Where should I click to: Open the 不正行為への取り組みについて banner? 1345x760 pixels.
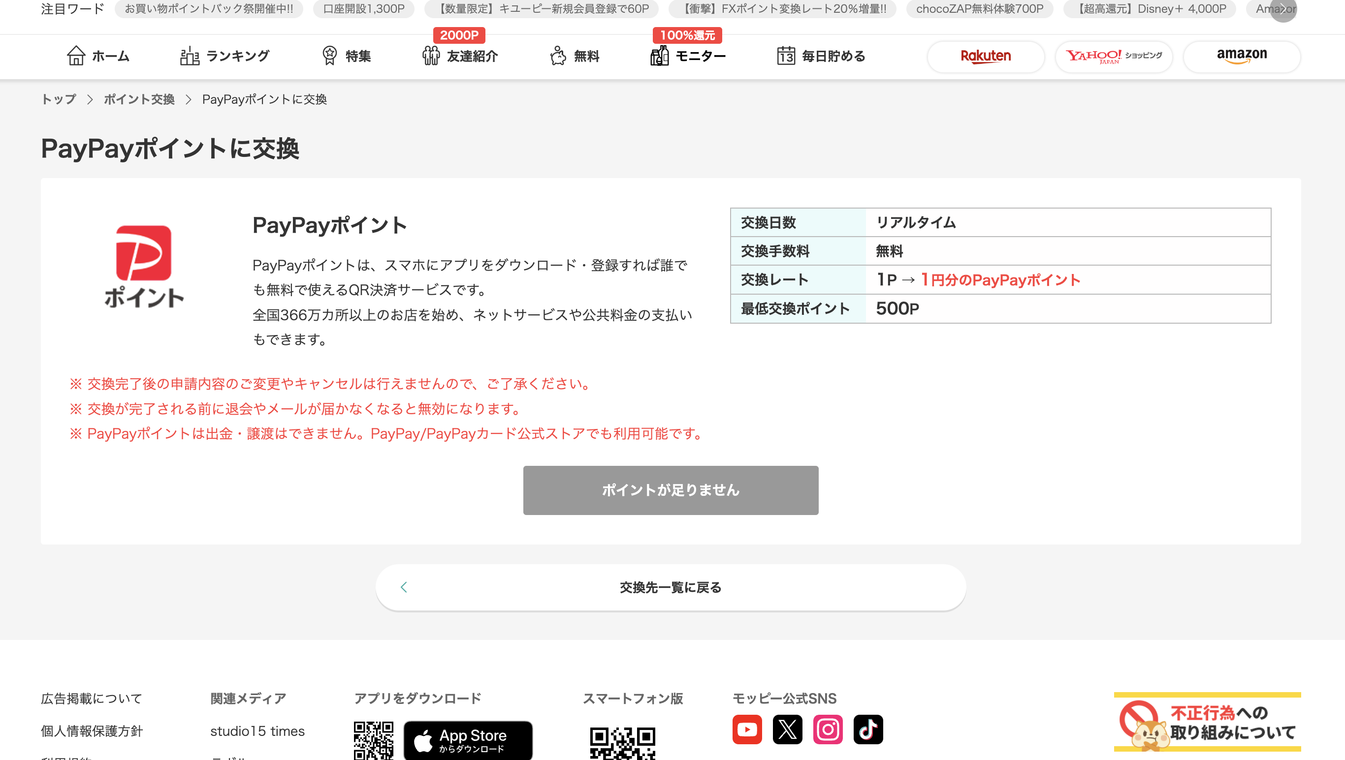click(x=1207, y=723)
